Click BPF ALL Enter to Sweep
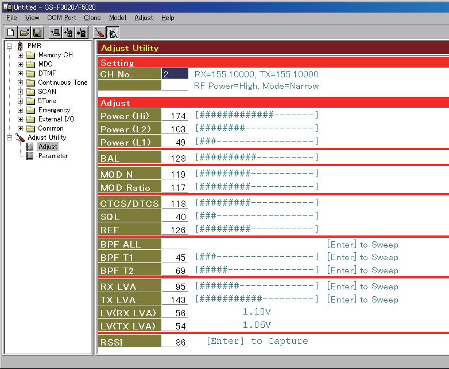 coord(362,245)
